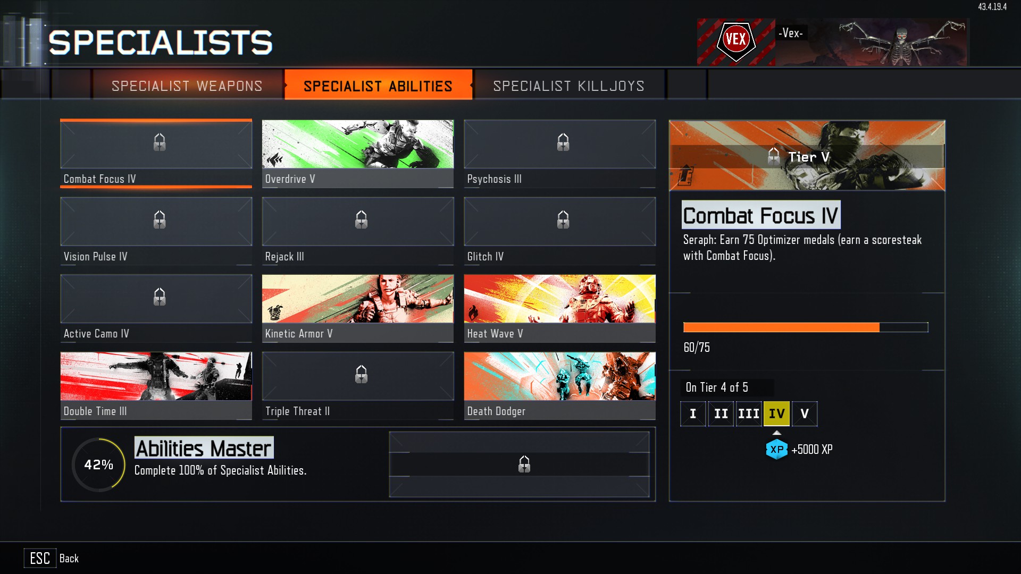This screenshot has height=574, width=1021.
Task: Select highlighted tier IV box
Action: point(776,413)
